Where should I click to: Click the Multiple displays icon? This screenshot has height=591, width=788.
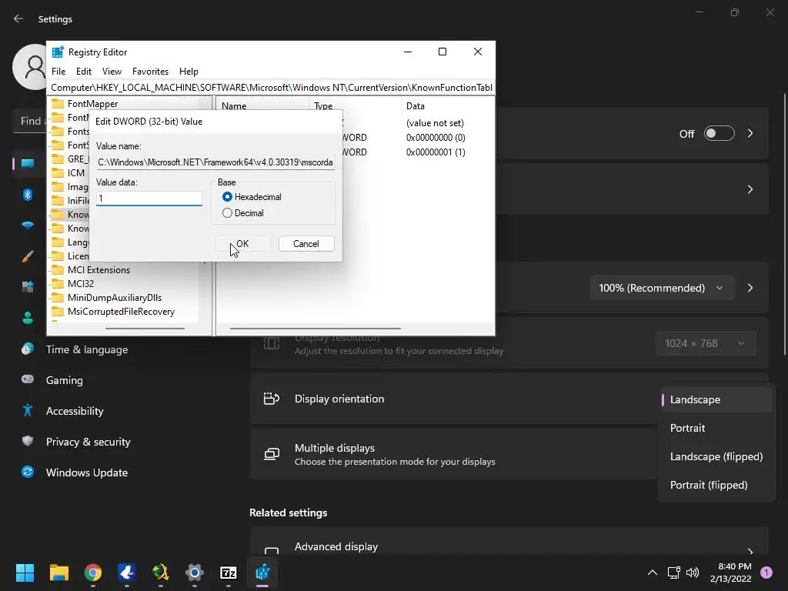point(272,454)
